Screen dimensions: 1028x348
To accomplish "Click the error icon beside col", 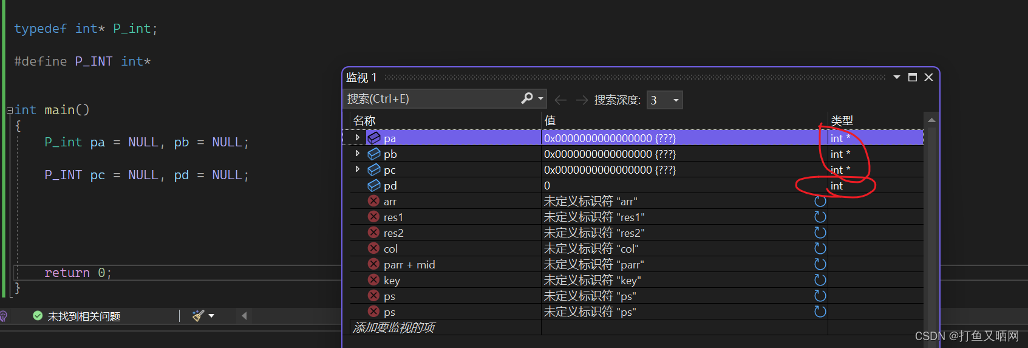I will click(x=374, y=248).
